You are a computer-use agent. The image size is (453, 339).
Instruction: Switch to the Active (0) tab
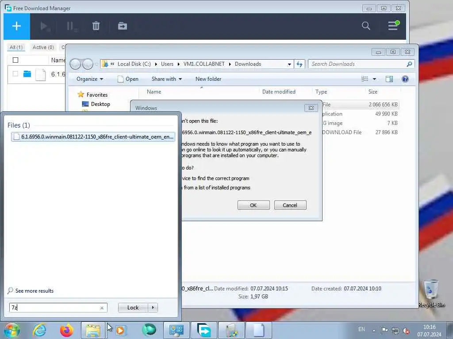tap(43, 47)
